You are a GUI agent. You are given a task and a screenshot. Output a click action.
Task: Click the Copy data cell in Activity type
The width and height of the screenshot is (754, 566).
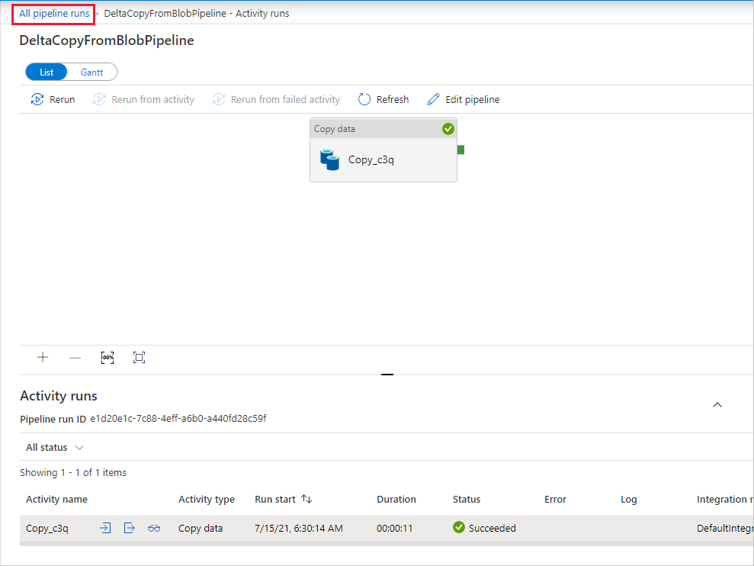pos(201,528)
